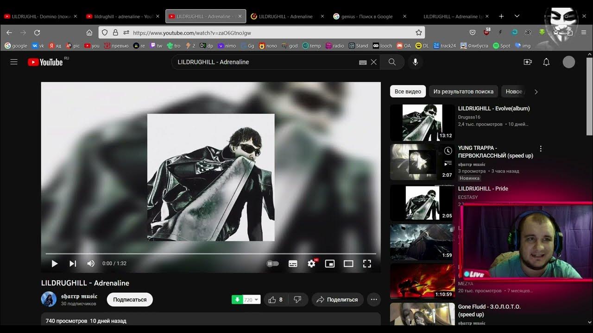Open sharrp music channel name link

(x=79, y=296)
